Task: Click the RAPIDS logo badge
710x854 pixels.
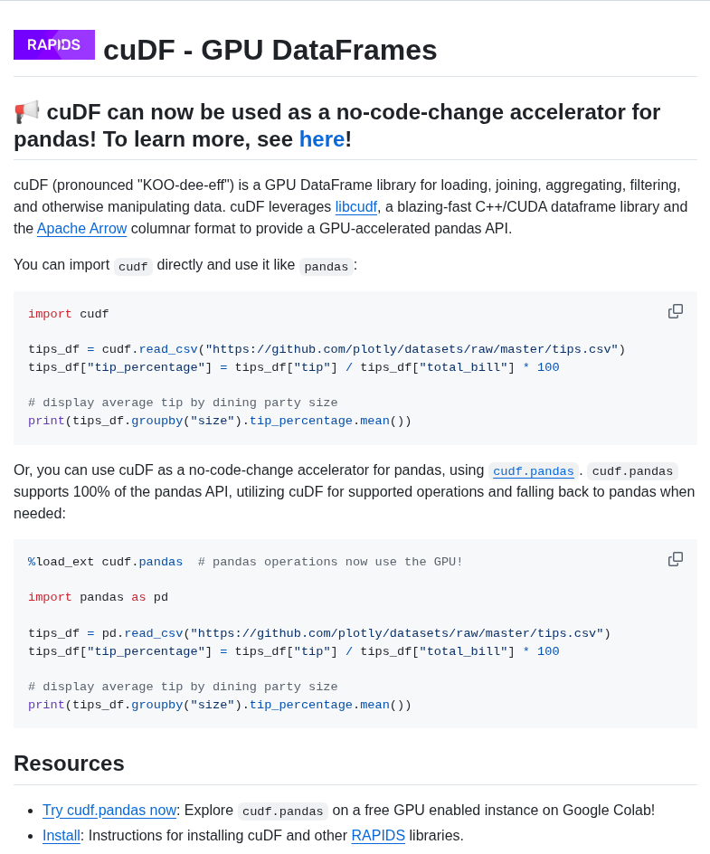Action: pos(53,44)
